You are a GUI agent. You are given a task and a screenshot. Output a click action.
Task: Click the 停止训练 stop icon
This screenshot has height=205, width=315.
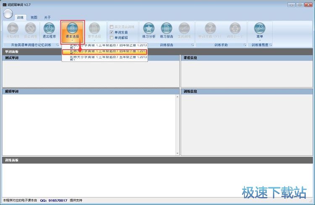(x=31, y=28)
